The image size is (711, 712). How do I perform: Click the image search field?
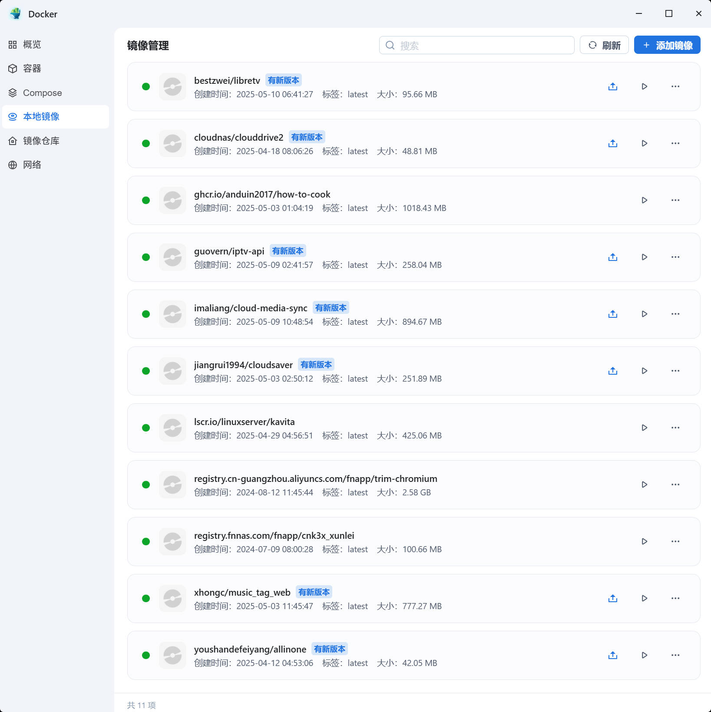coord(476,45)
